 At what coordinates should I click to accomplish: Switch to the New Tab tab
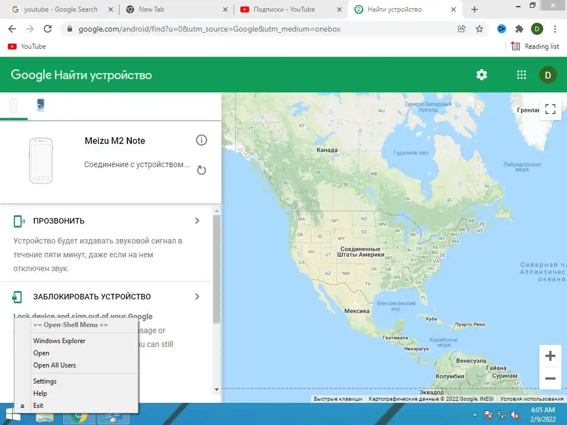(151, 9)
